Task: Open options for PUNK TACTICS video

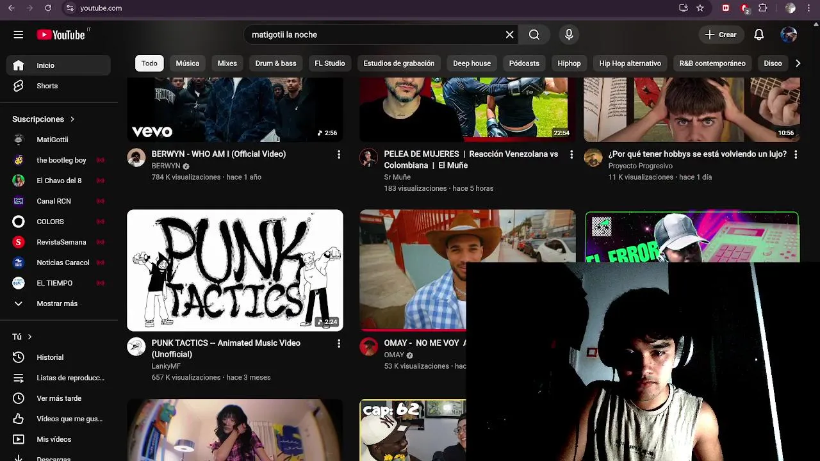Action: 339,344
